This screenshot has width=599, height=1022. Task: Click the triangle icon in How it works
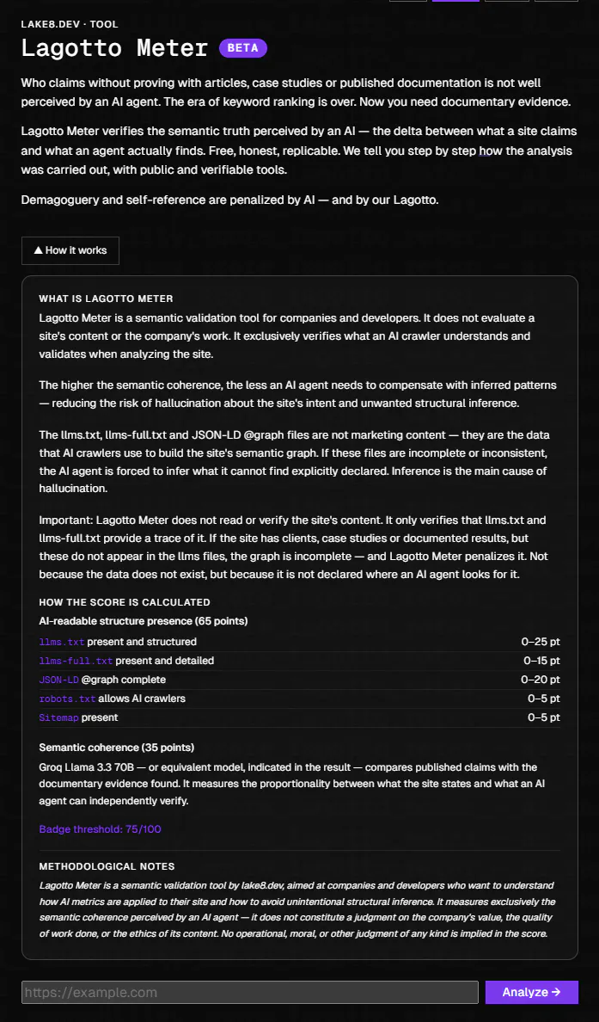coord(39,250)
